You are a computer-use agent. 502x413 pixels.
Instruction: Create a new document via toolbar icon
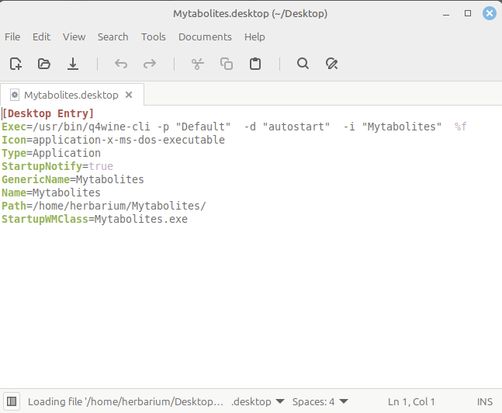coord(16,64)
